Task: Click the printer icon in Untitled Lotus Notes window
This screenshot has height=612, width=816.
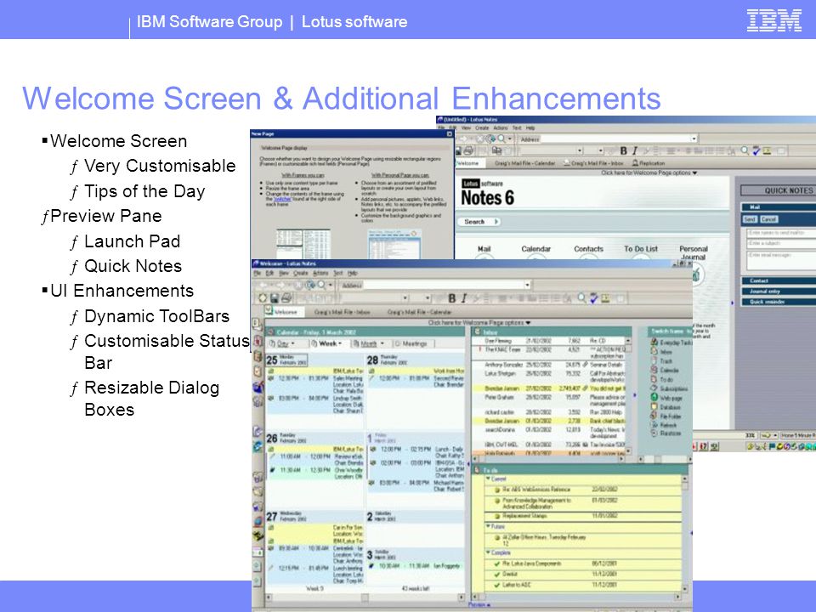Action: (x=468, y=151)
